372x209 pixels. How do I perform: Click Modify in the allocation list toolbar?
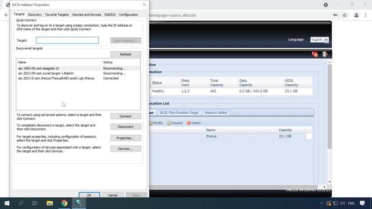click(x=156, y=123)
